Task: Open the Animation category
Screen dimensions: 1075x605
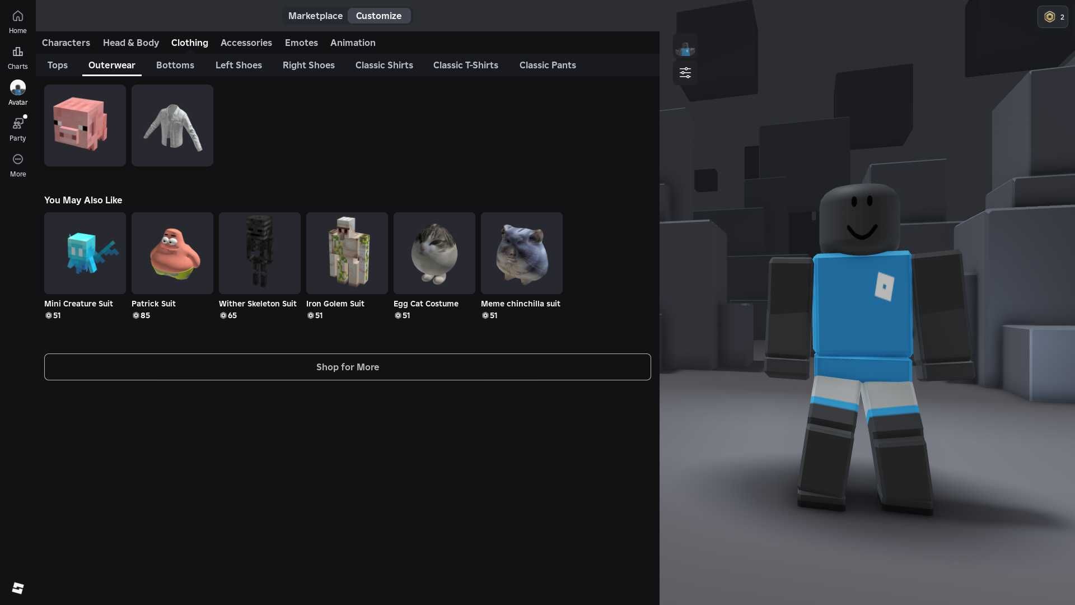Action: 353,43
